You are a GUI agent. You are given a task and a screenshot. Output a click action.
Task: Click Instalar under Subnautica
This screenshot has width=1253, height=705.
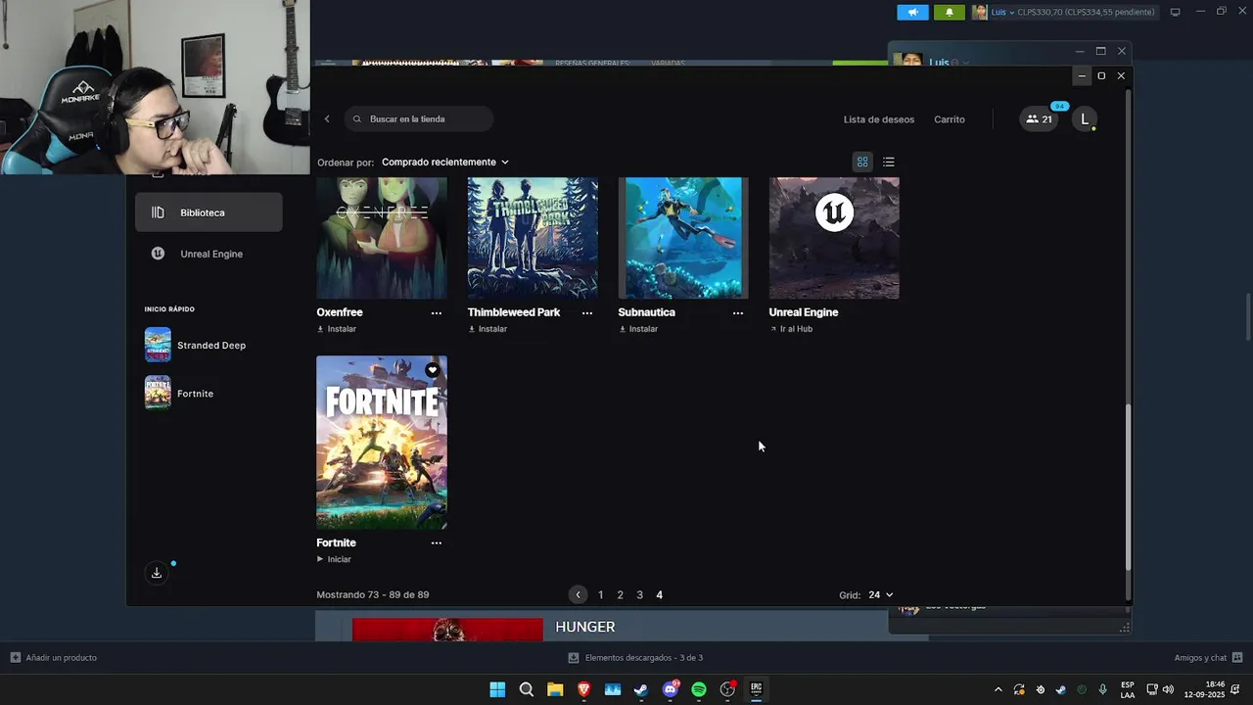pyautogui.click(x=638, y=329)
